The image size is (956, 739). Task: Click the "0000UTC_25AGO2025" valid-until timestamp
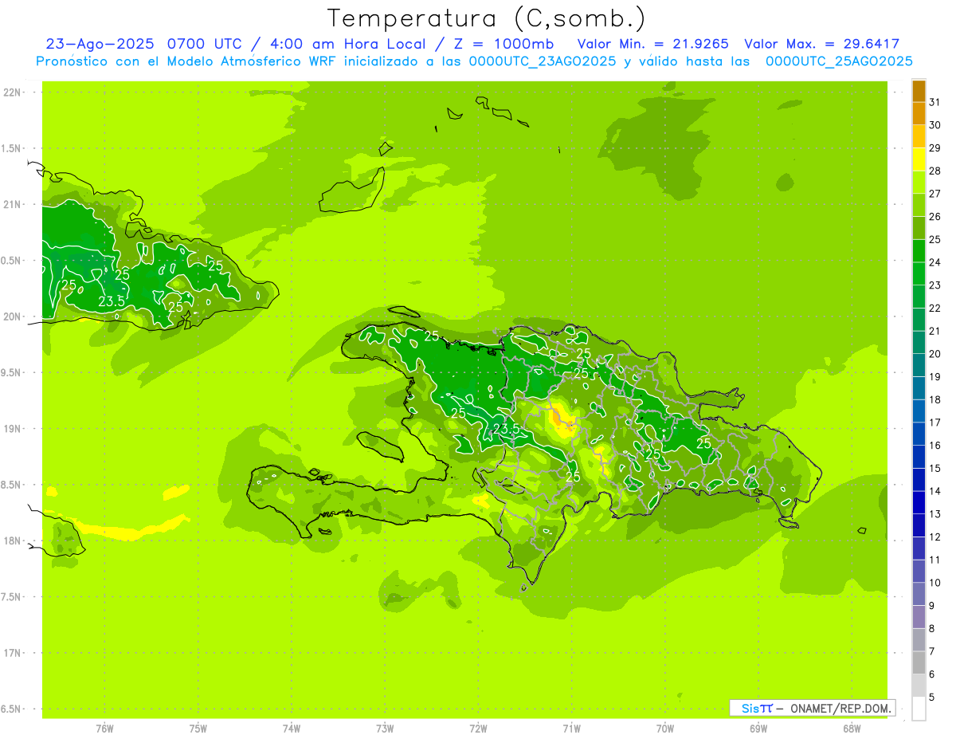pyautogui.click(x=839, y=61)
